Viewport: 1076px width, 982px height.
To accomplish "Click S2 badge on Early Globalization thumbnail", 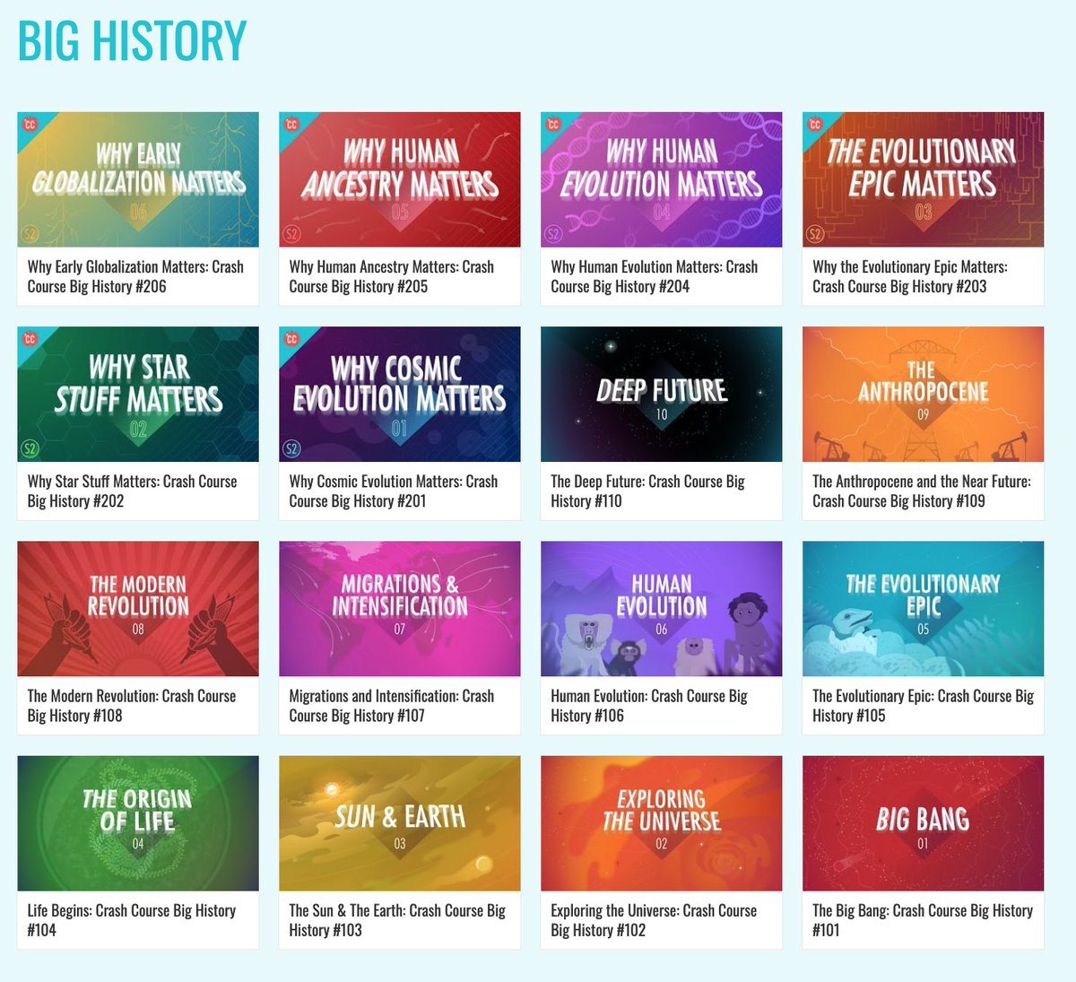I will (x=30, y=234).
